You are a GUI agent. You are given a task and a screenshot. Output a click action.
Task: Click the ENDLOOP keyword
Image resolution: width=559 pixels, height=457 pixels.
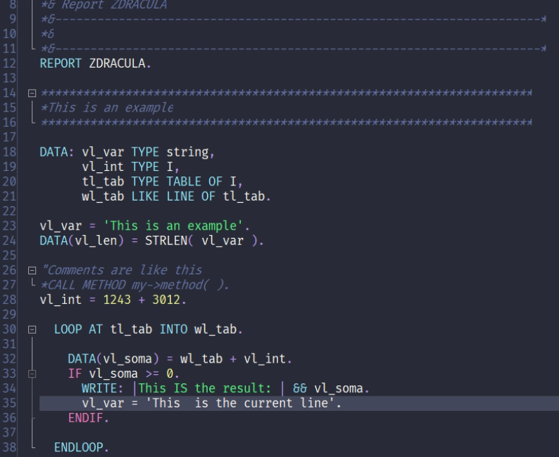point(79,447)
